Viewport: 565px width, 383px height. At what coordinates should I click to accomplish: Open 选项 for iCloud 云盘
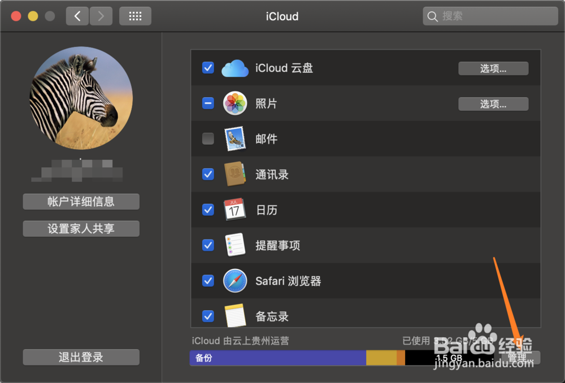coord(493,68)
